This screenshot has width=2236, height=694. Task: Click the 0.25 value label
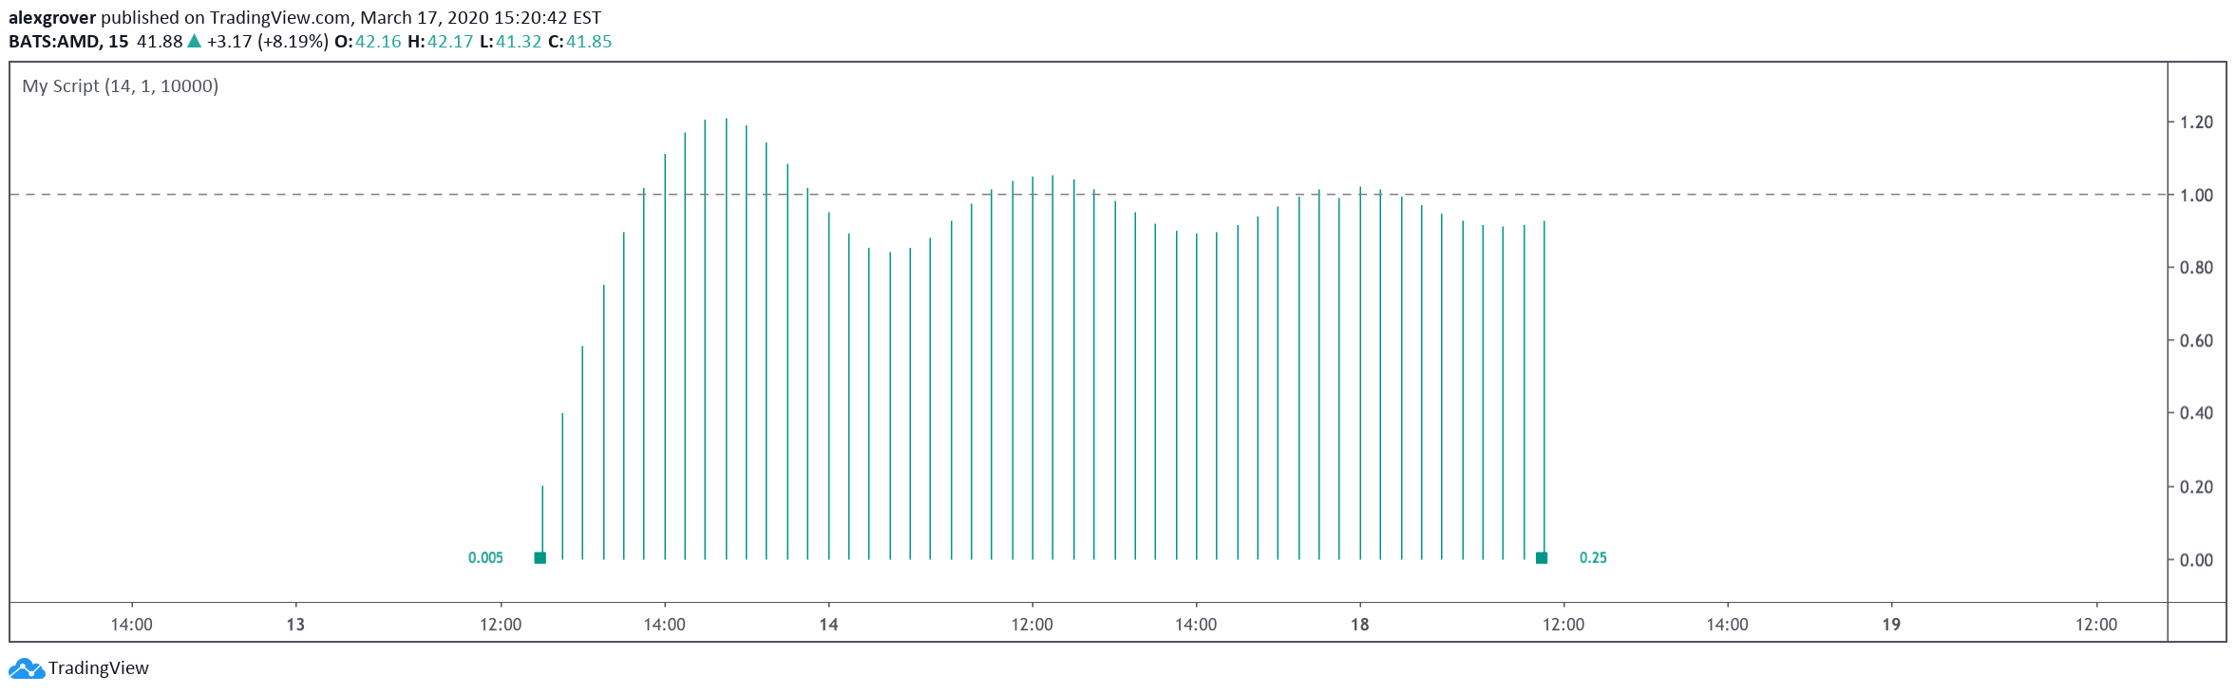pyautogui.click(x=1593, y=557)
